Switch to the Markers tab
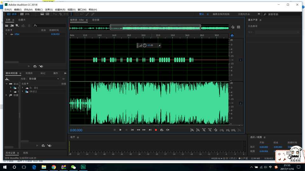Screen dimensions: 305x171 43,73
